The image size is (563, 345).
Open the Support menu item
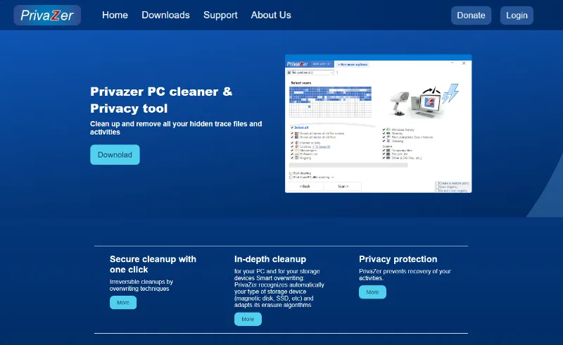(x=220, y=15)
